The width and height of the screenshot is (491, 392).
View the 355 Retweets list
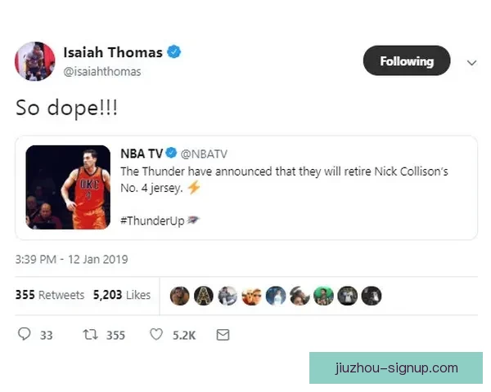[50, 295]
